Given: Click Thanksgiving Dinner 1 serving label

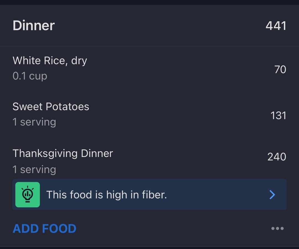Looking at the screenshot, I should point(34,170).
